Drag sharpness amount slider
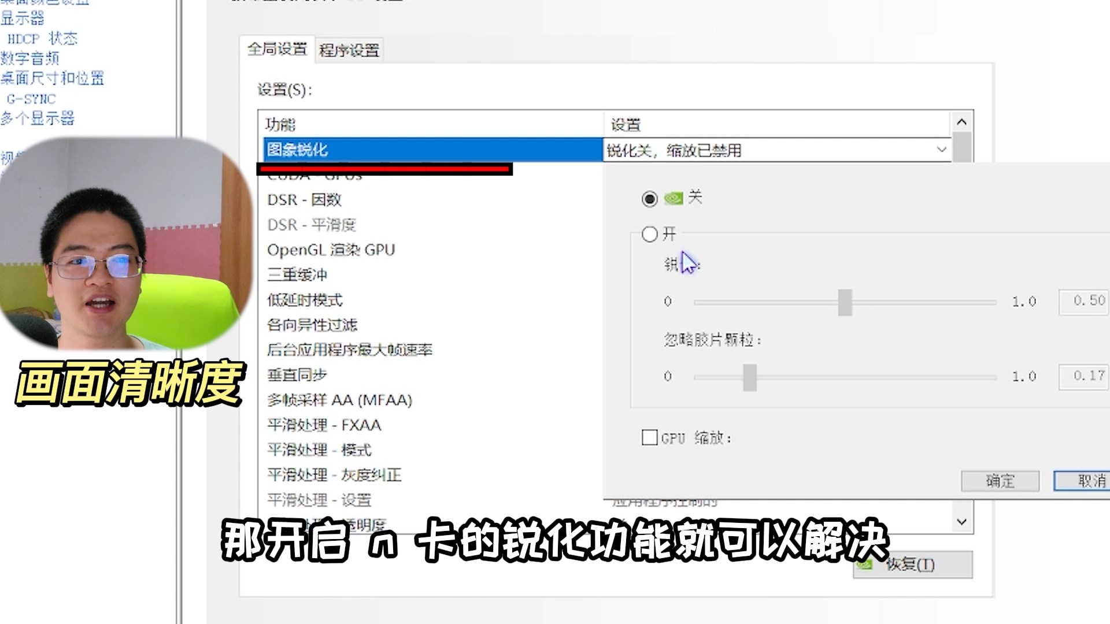 click(845, 301)
